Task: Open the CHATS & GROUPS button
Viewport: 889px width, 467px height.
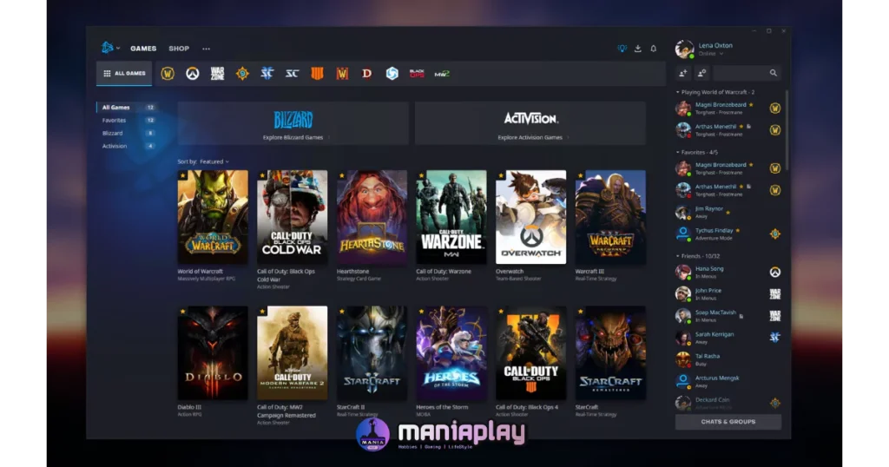Action: click(728, 422)
